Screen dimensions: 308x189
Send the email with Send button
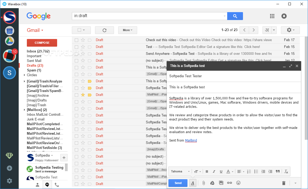[x=178, y=183]
